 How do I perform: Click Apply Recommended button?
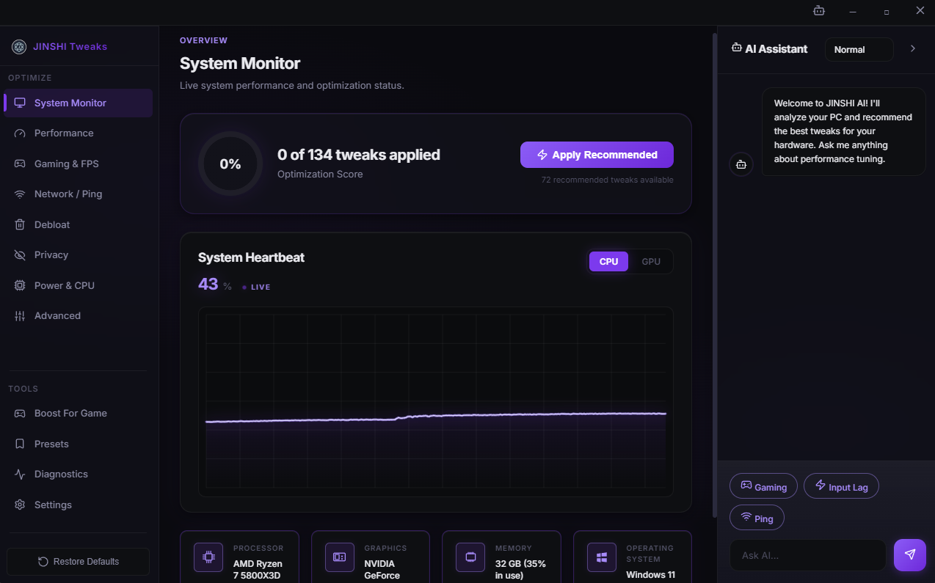coord(597,155)
